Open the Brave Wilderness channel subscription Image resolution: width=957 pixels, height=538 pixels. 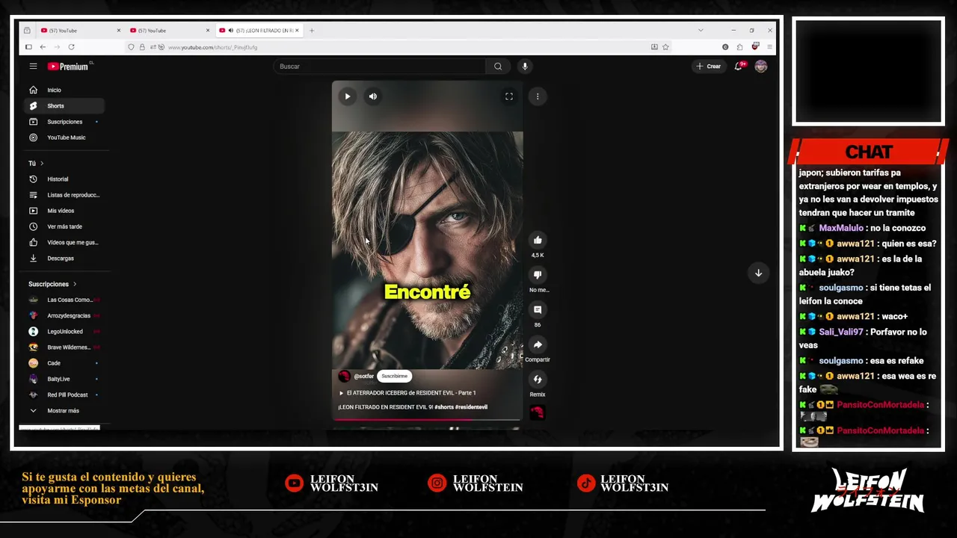(64, 347)
